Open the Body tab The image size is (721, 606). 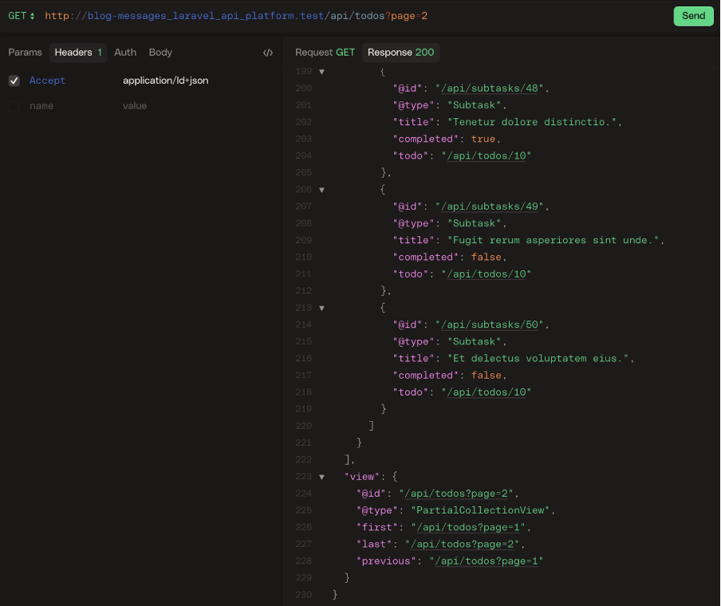click(160, 53)
